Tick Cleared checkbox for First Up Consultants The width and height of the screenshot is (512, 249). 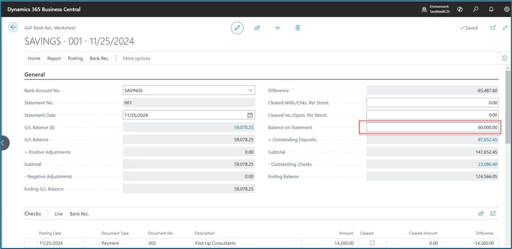point(372,243)
